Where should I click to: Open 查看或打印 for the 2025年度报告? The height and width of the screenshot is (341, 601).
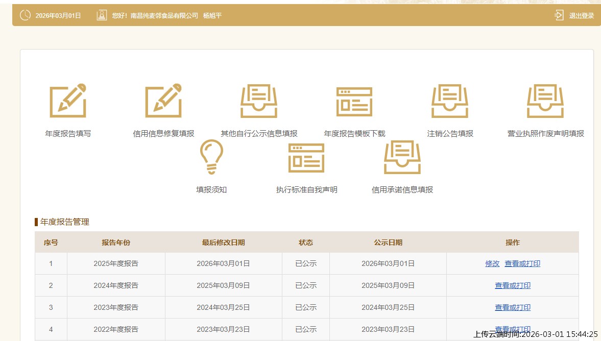522,263
